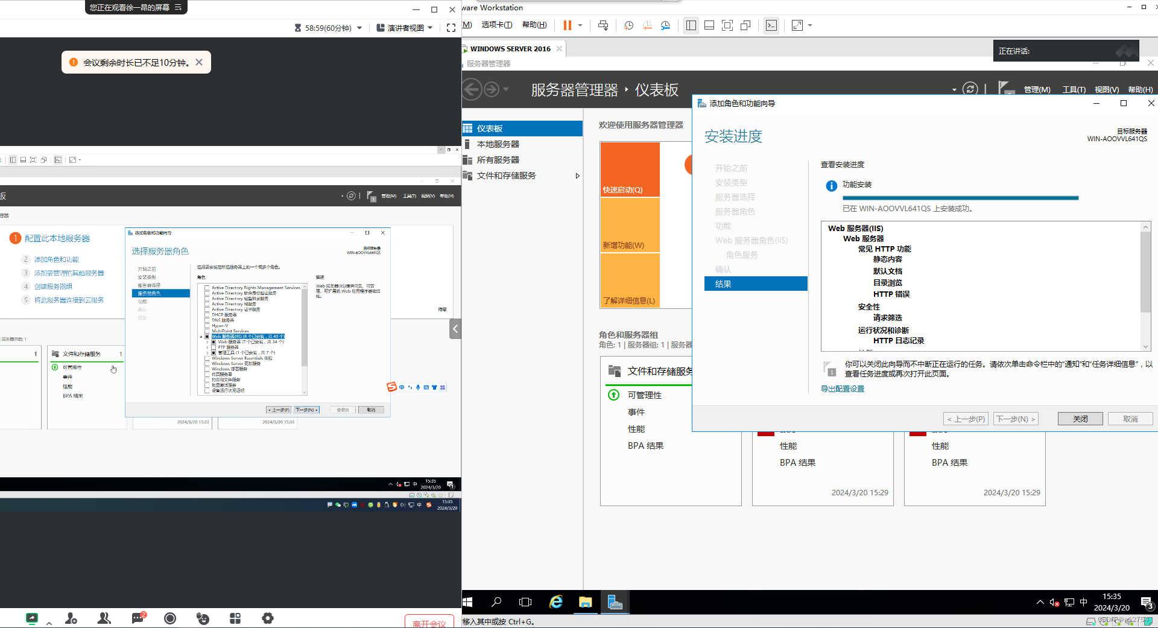Viewport: 1158px width, 628px height.
Task: Click the results list vertical scrollbar
Action: click(1146, 271)
